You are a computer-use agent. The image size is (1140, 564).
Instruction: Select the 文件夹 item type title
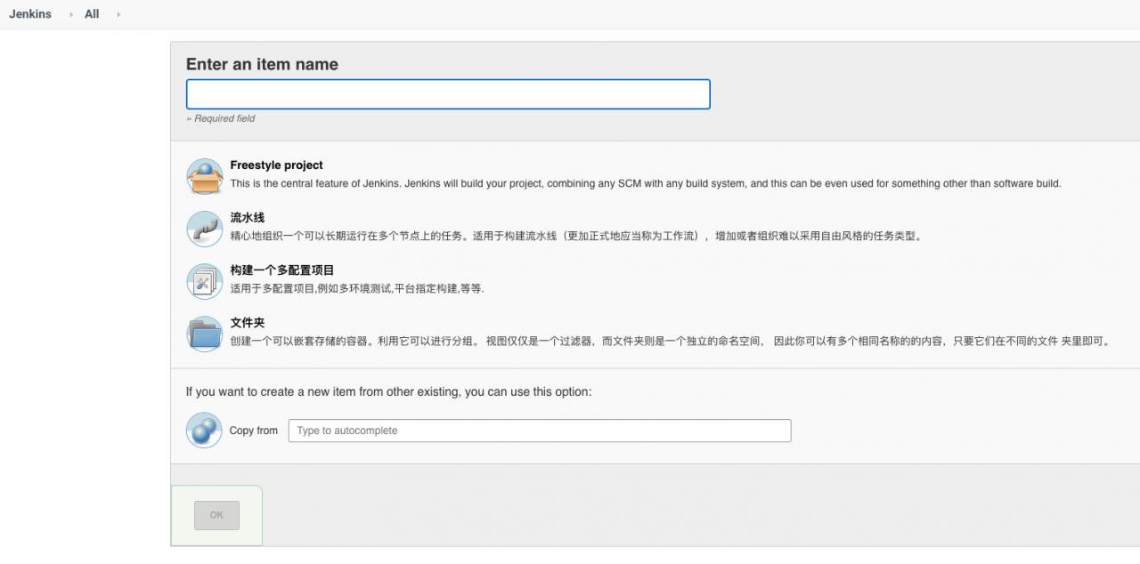(248, 323)
